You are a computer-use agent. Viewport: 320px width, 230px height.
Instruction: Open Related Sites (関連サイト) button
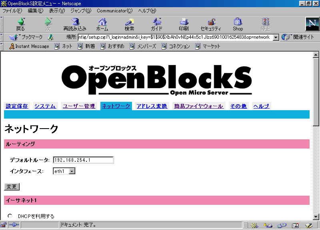pyautogui.click(x=298, y=37)
